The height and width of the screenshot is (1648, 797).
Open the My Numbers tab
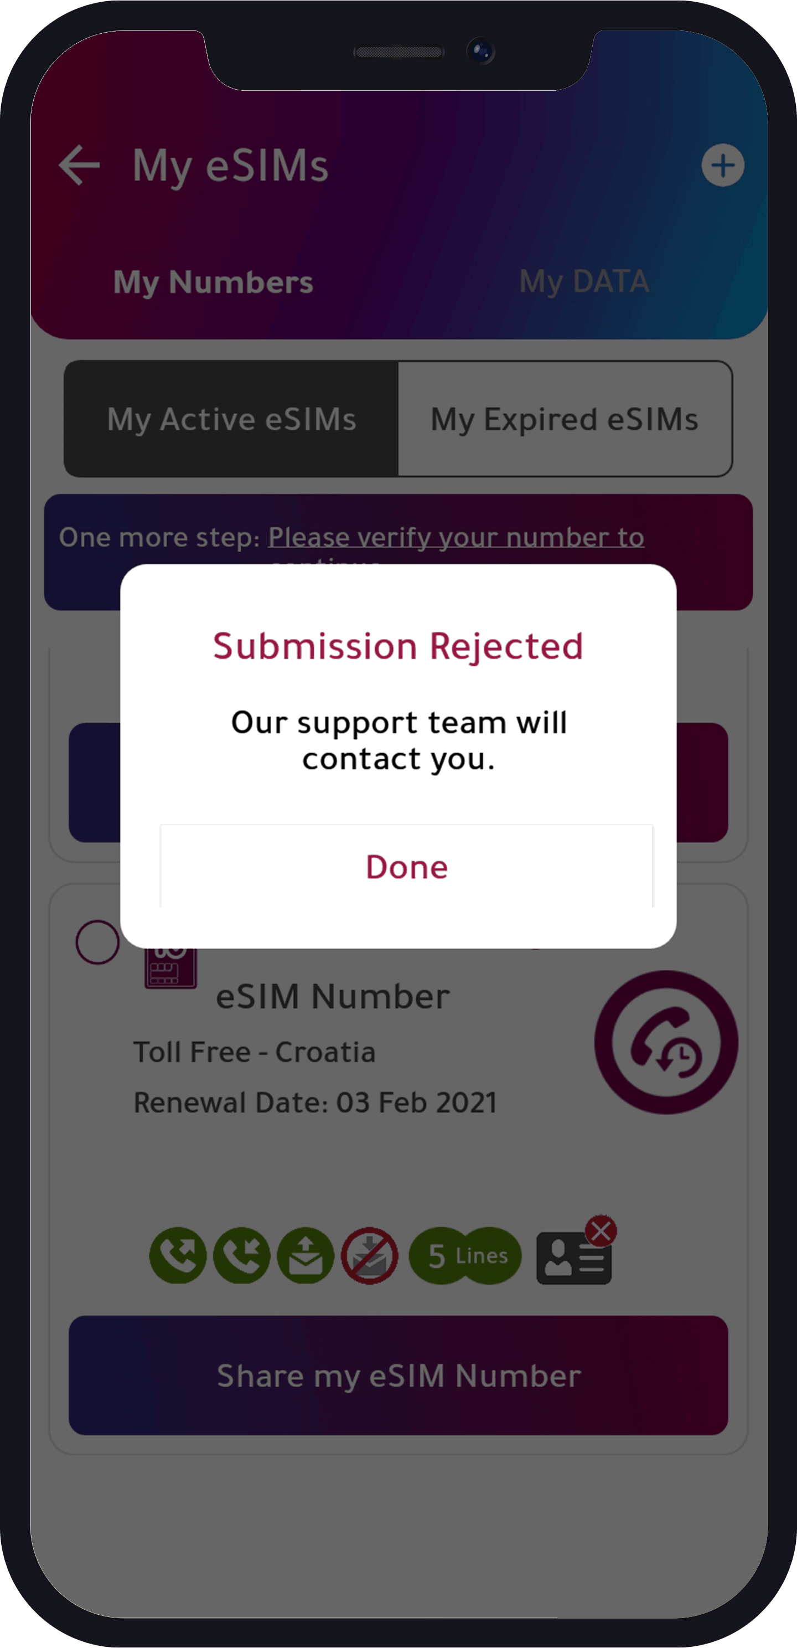point(213,281)
